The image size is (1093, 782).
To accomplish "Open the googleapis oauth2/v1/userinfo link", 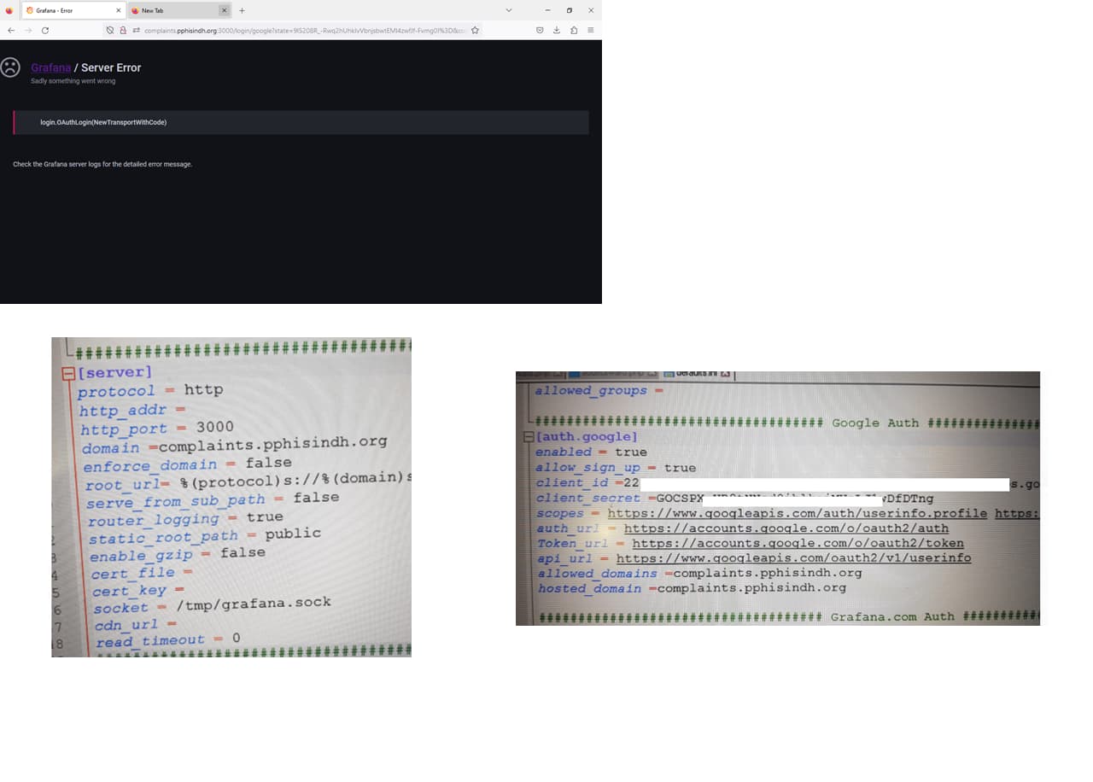I will (793, 558).
